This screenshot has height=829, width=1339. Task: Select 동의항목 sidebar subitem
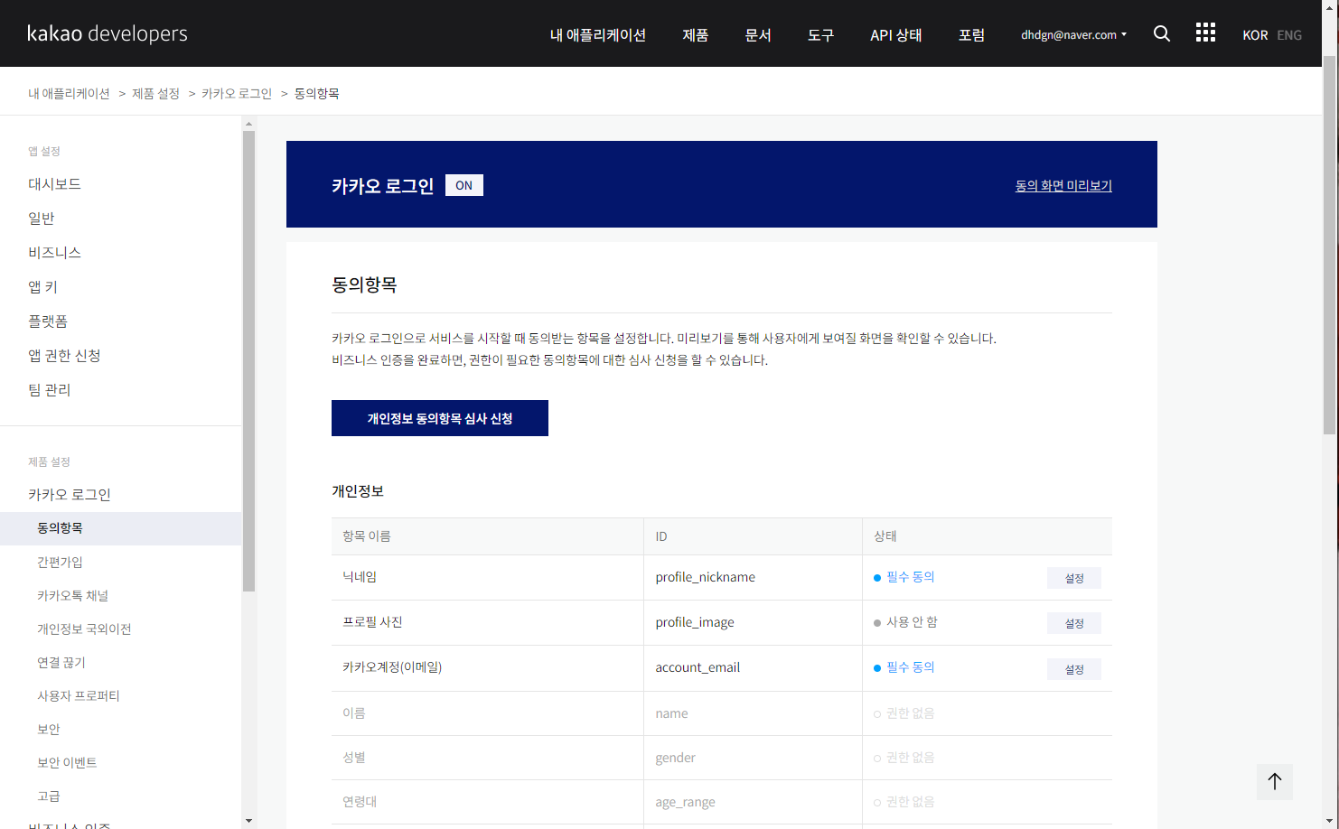pos(121,528)
